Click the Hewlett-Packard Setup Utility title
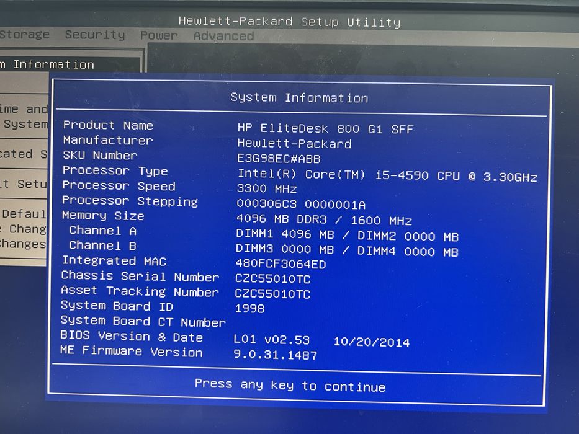This screenshot has width=579, height=434. click(289, 22)
